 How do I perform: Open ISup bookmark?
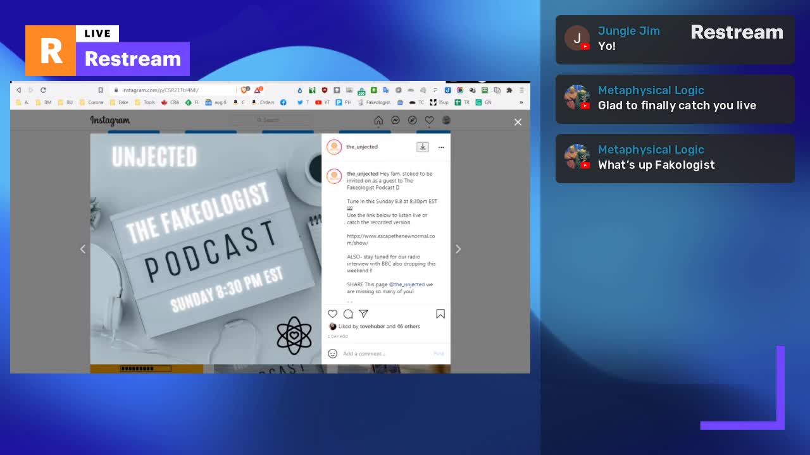pyautogui.click(x=439, y=102)
